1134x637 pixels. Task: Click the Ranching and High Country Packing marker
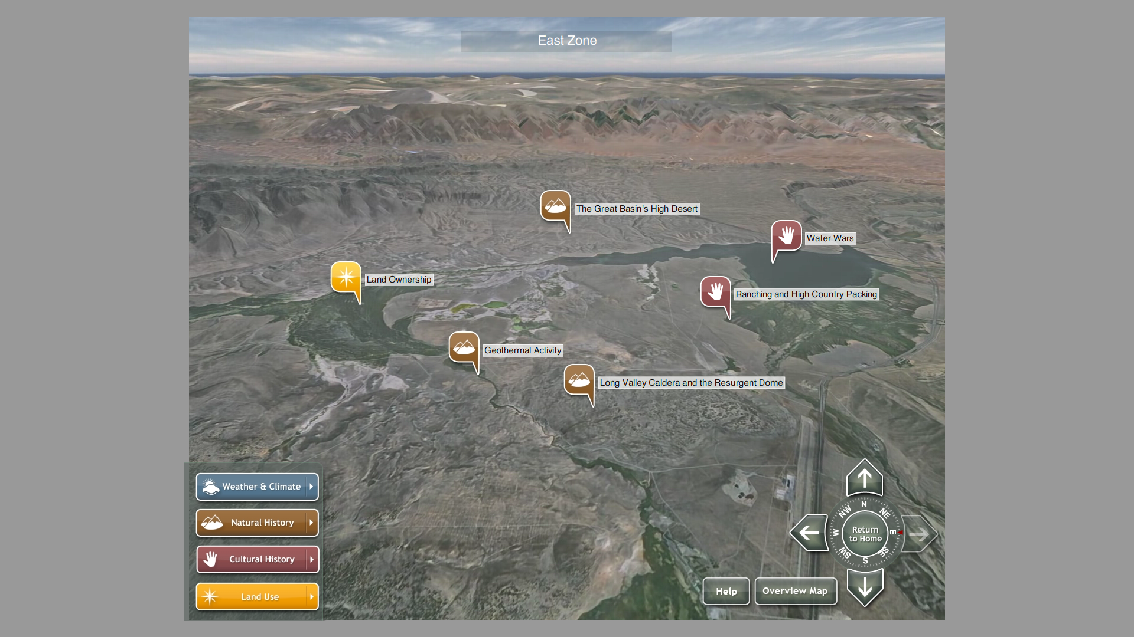[x=715, y=292]
